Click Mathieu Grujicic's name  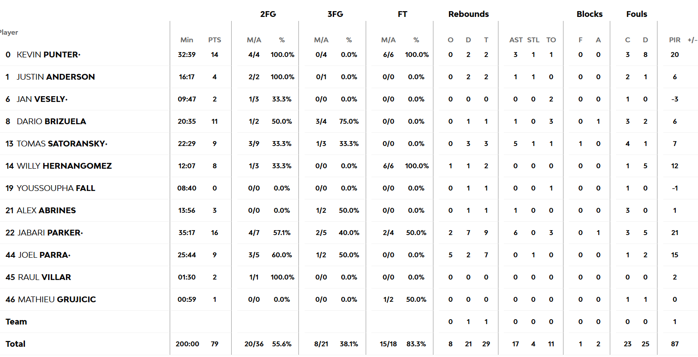point(57,300)
